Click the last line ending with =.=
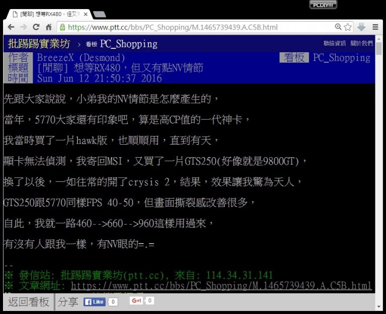386x314 pixels. 79,244
